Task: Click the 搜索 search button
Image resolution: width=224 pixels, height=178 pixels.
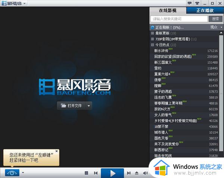Action: coord(215,19)
